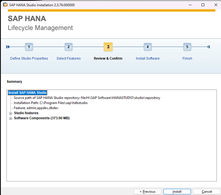Select the Feature: admin,appdev,dbdev row
Image resolution: width=221 pixels, height=195 pixels.
[36, 108]
